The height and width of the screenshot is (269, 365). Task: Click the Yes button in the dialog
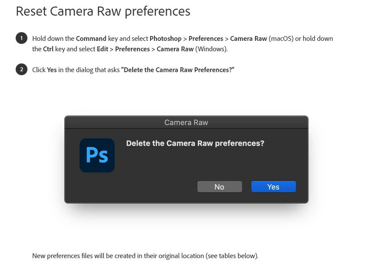tap(274, 187)
